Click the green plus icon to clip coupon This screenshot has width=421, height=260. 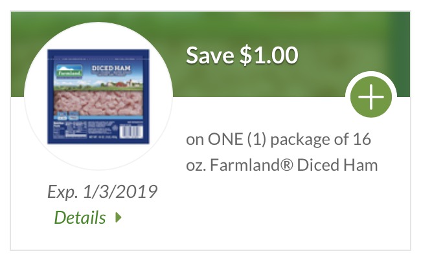point(370,98)
